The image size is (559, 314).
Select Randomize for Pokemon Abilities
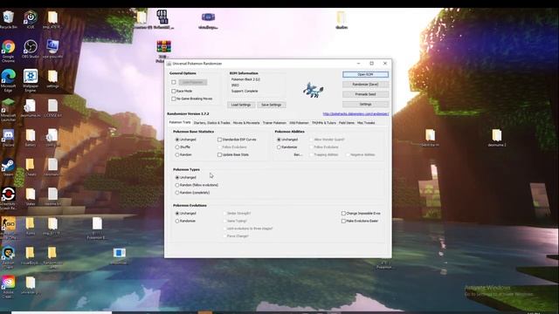pyautogui.click(x=279, y=147)
